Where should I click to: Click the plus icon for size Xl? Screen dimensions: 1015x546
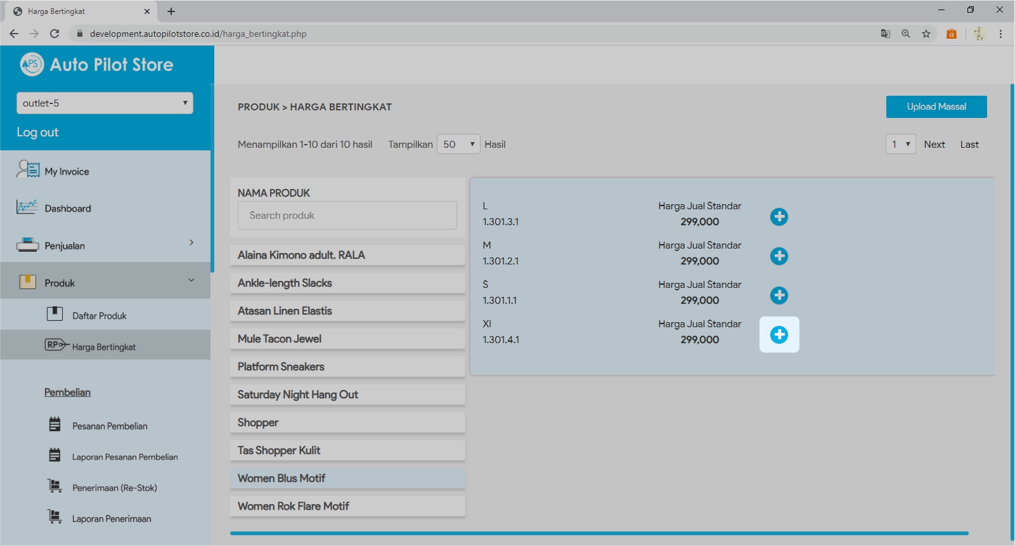[x=779, y=335]
